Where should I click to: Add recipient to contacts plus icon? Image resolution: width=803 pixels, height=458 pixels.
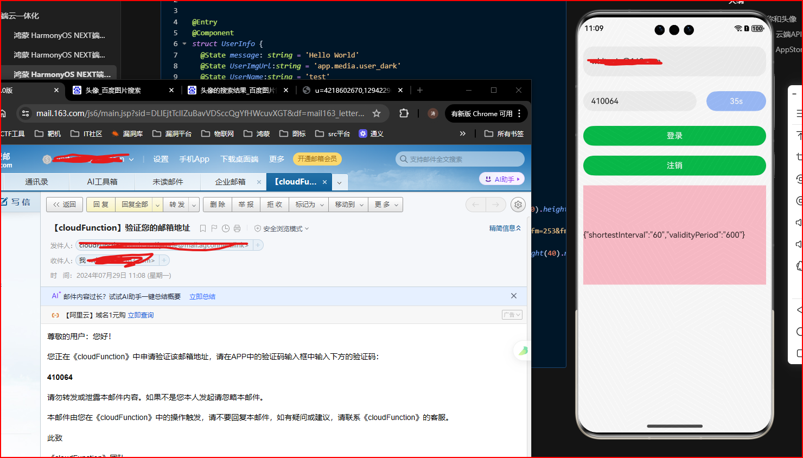164,260
